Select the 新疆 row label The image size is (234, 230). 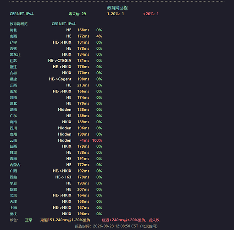click(13, 190)
